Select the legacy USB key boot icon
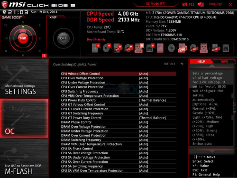The image size is (237, 178). tap(204, 48)
